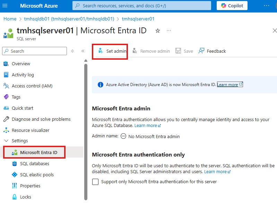Click Learn more in Azure AD banner
Viewport: 277px width, 203px height.
[x=230, y=85]
